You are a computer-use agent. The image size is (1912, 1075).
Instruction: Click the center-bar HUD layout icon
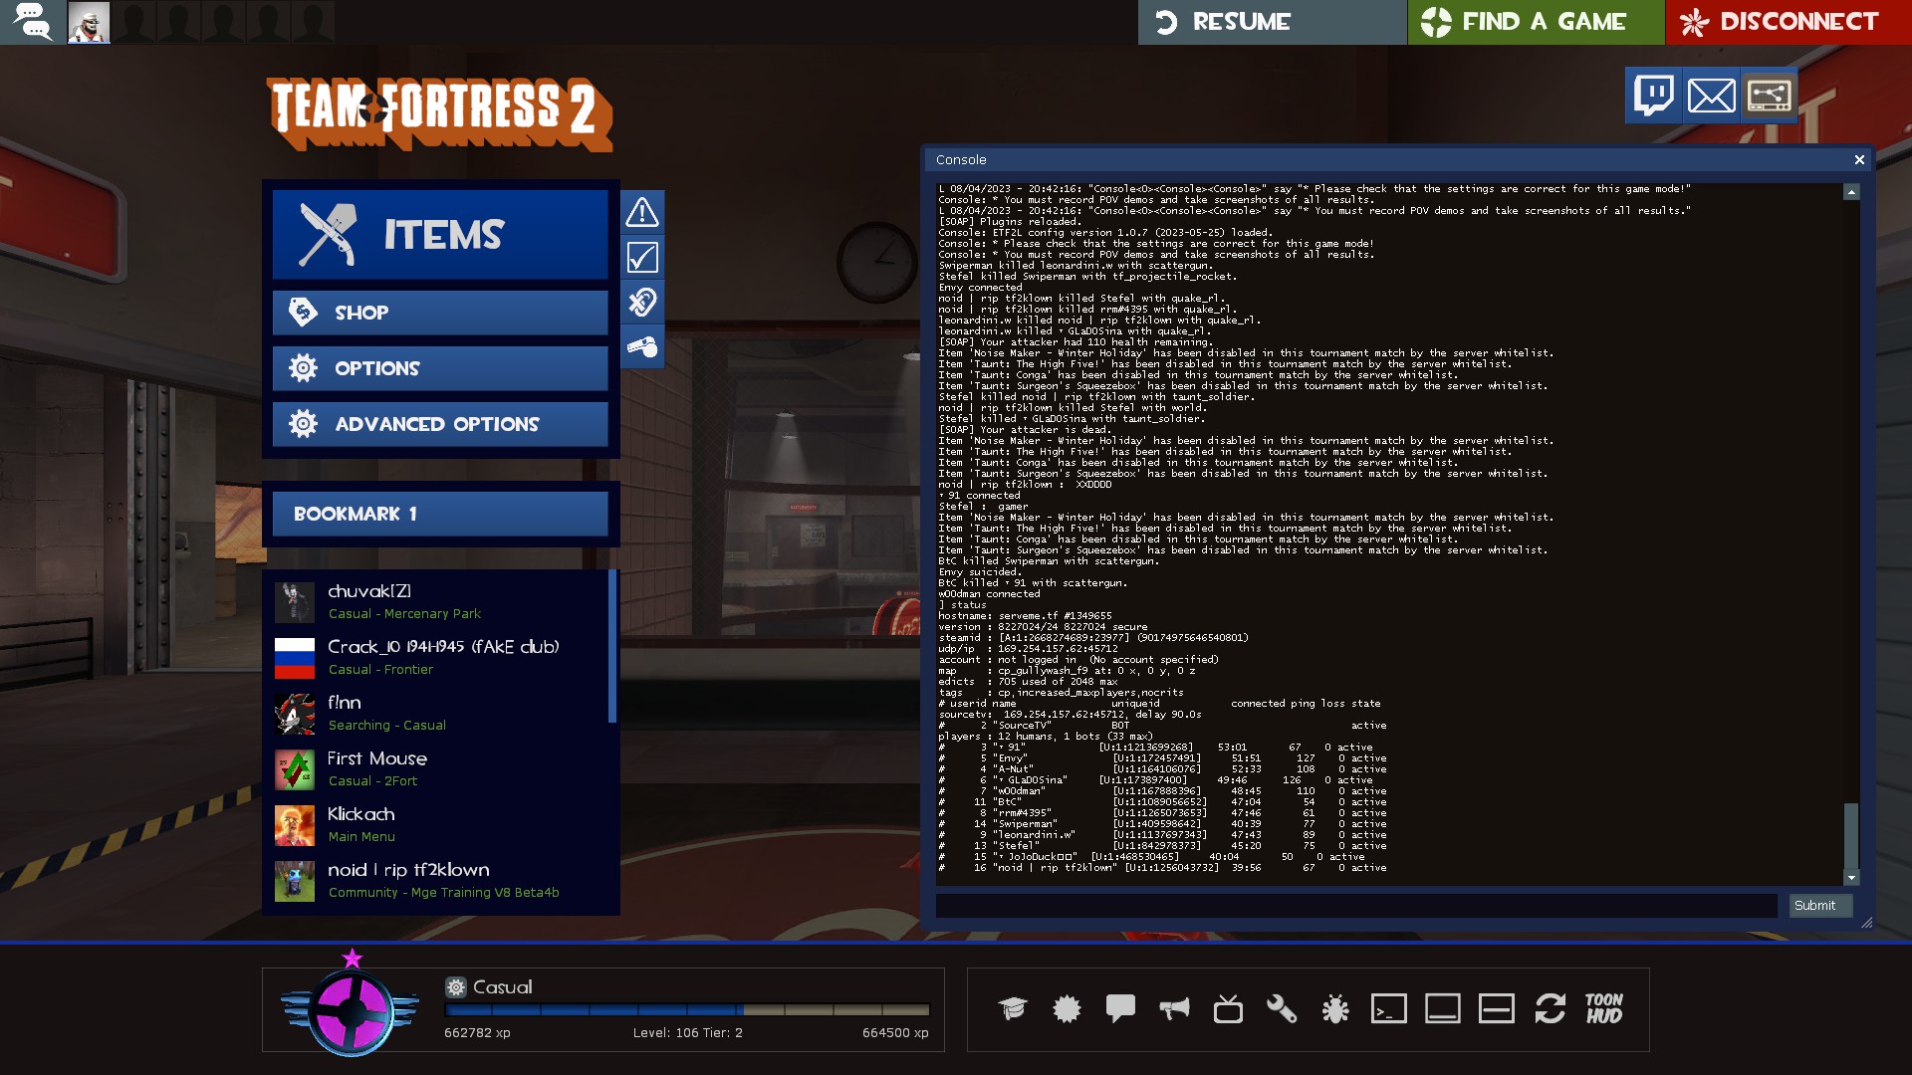(1497, 1008)
